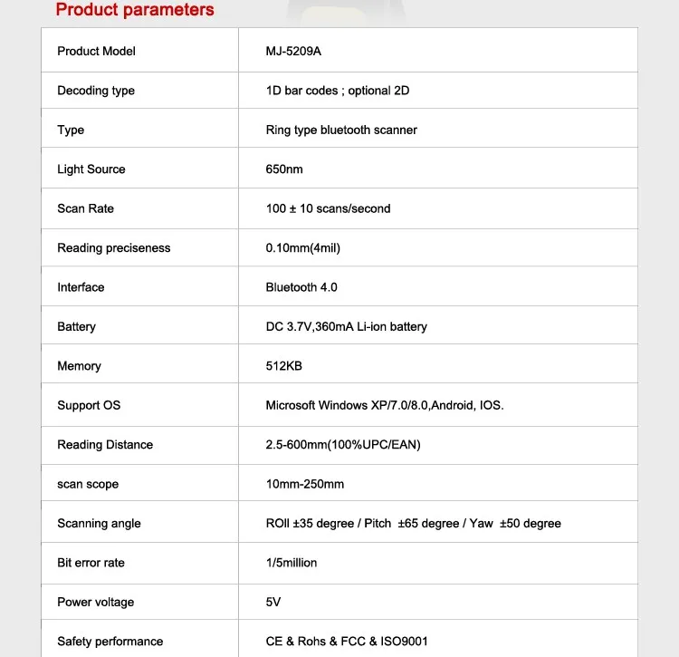
Task: Click the Product Model label
Action: tap(96, 52)
